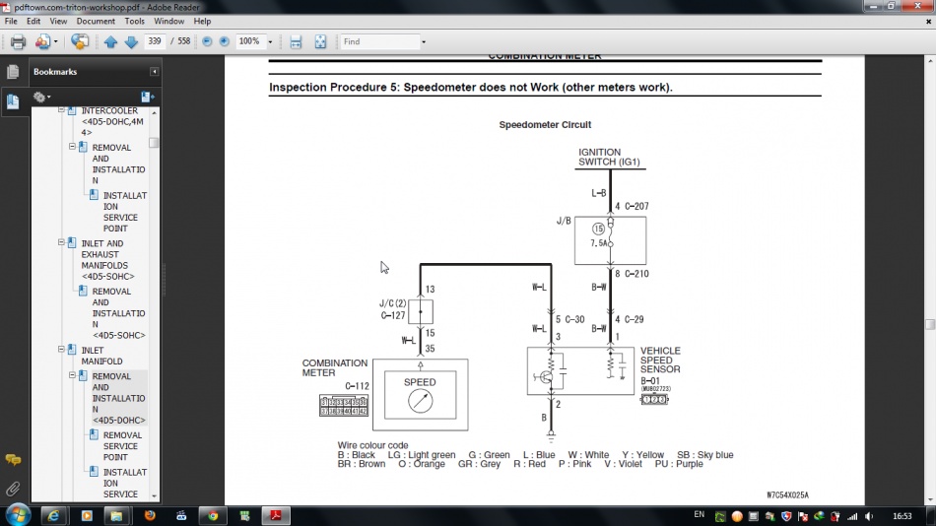Launch Firefox from the taskbar
This screenshot has width=936, height=526.
coord(149,515)
